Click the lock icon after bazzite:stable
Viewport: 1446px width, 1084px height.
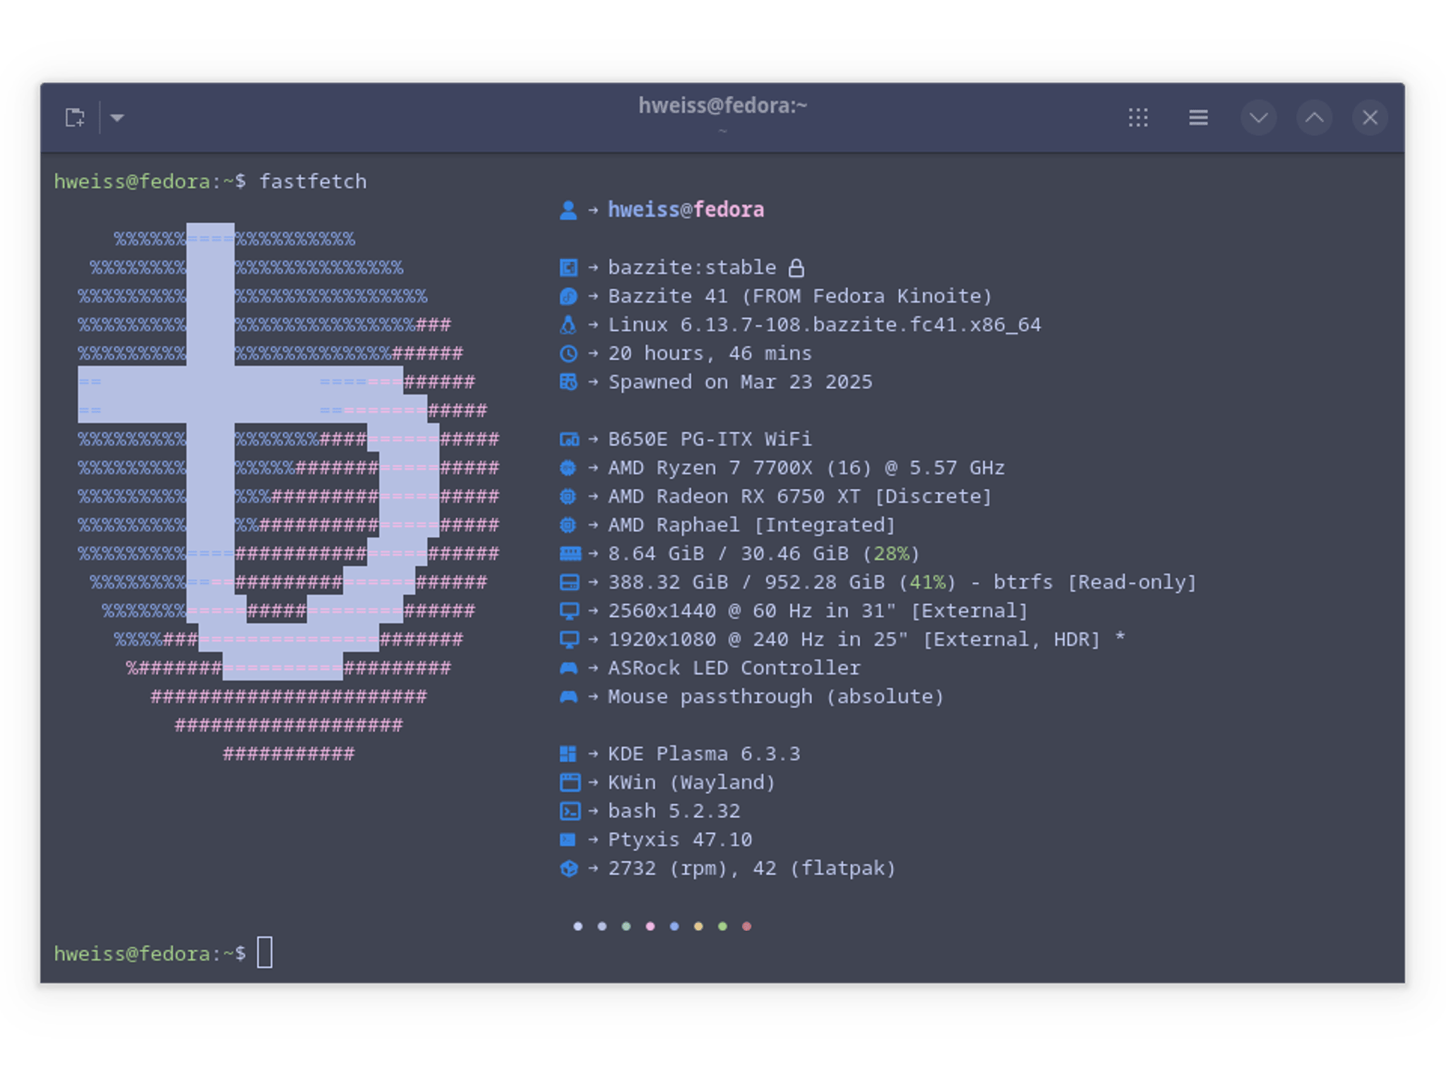click(x=796, y=267)
